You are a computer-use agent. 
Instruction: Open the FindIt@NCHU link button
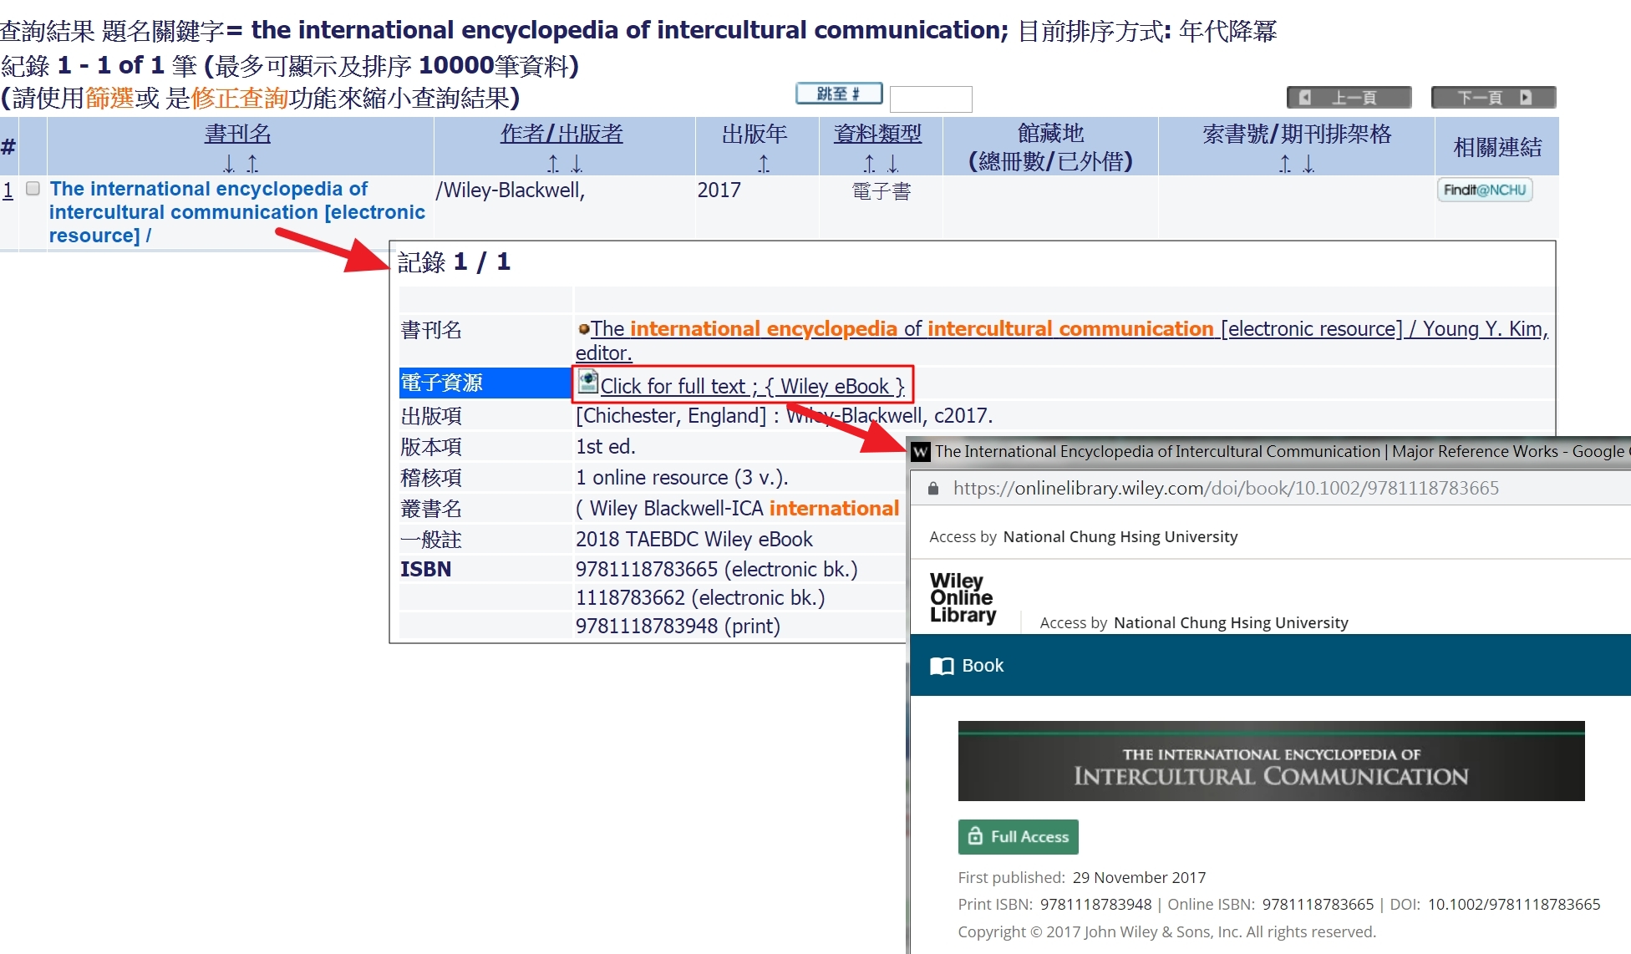click(1485, 190)
